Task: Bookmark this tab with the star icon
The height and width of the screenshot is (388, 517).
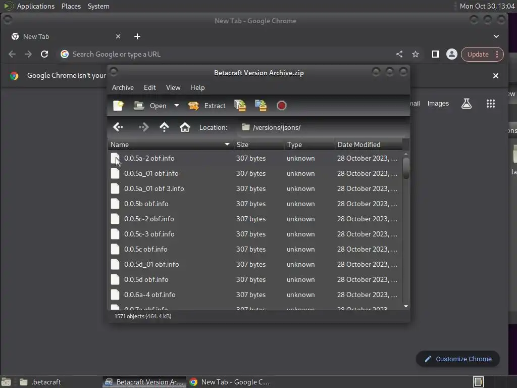Action: point(416,54)
